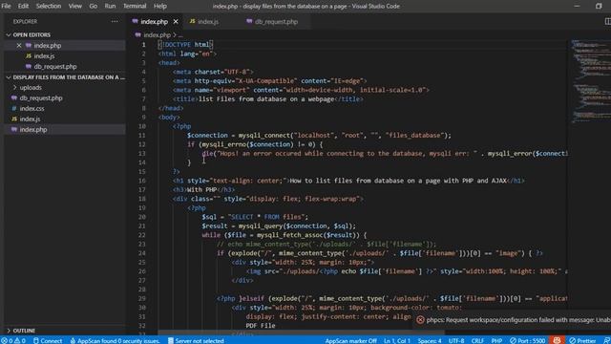Click the DOCTYPE html code line
The height and width of the screenshot is (344, 611).
coord(185,45)
